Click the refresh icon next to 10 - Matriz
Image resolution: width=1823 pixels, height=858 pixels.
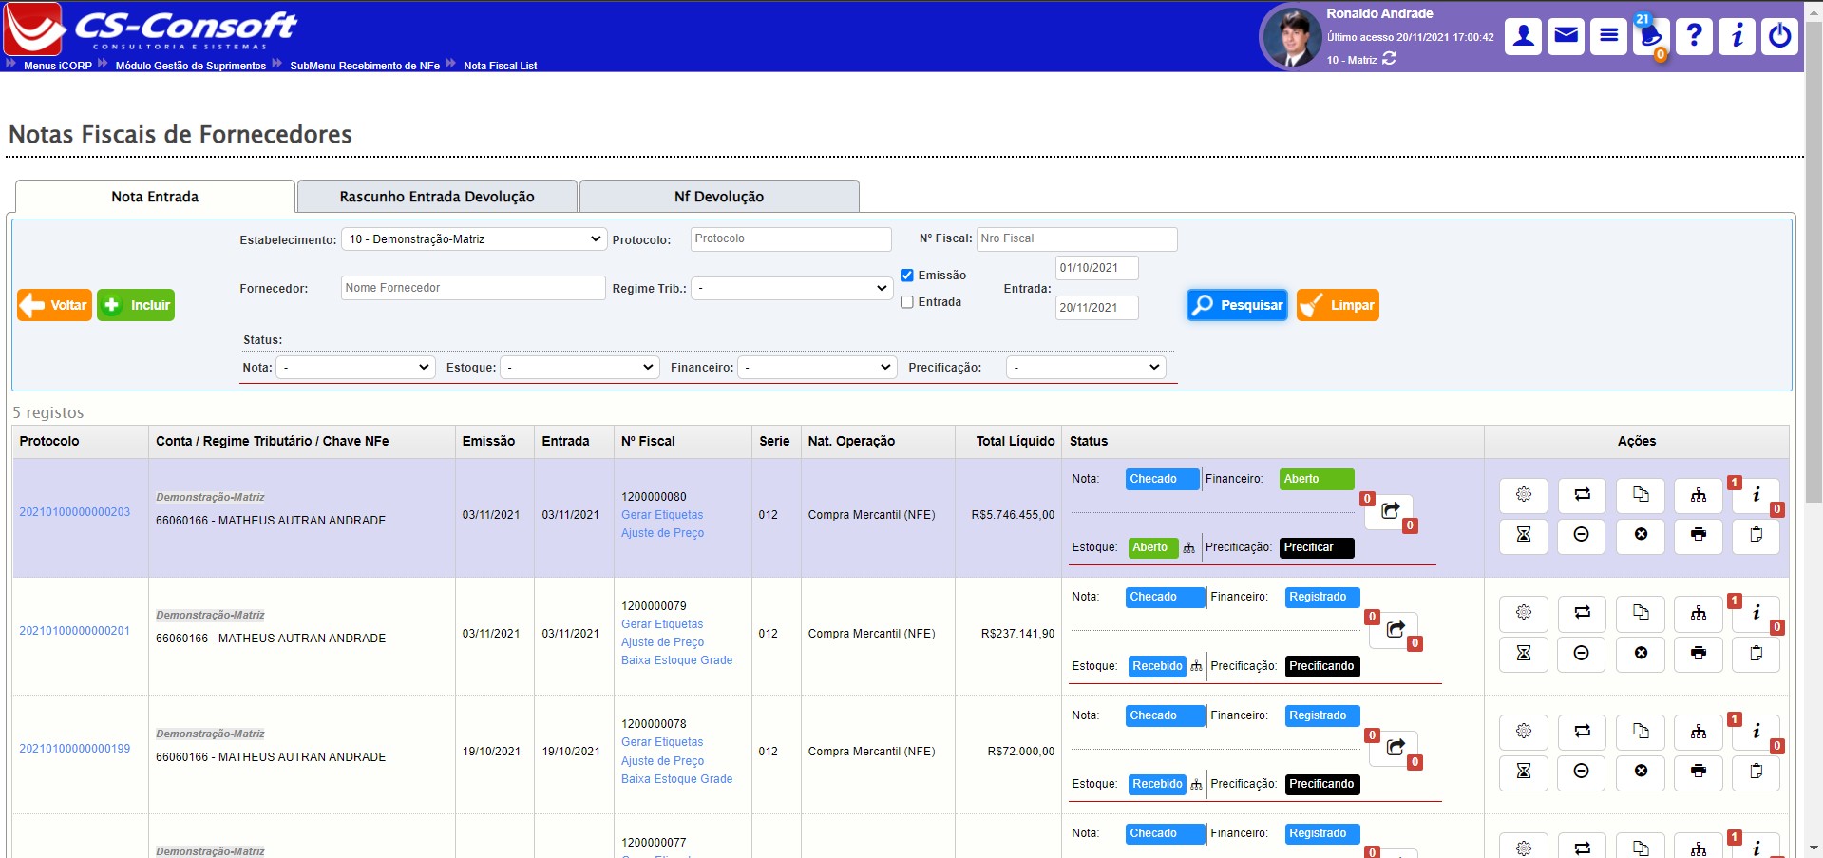(1389, 59)
